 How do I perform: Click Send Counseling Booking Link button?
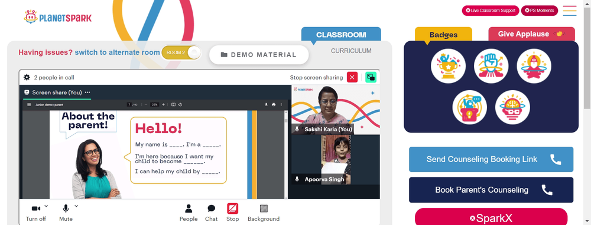click(x=491, y=159)
